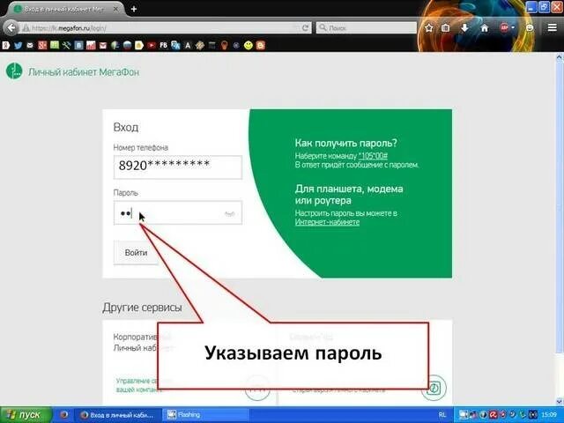Open the Downloads arrow icon
The image size is (564, 423).
[x=464, y=28]
